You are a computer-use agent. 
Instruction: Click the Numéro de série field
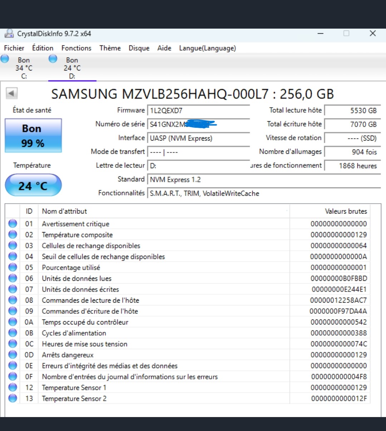pyautogui.click(x=199, y=124)
